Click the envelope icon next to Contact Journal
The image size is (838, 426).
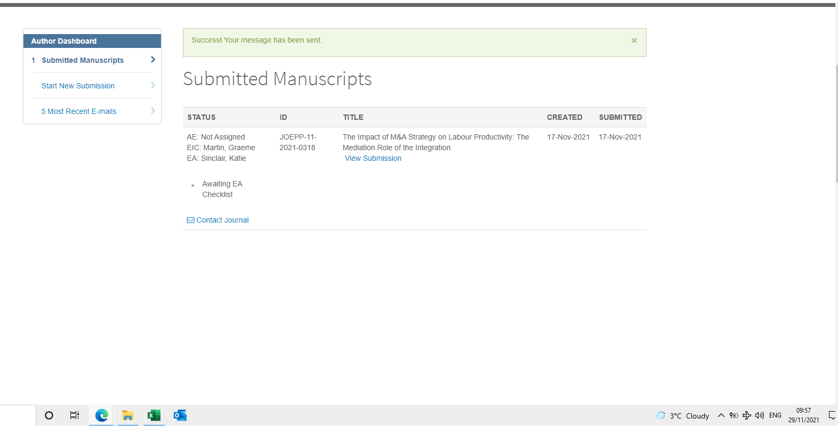click(190, 220)
